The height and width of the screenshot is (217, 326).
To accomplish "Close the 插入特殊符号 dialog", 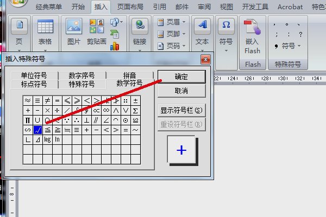I will [205, 60].
